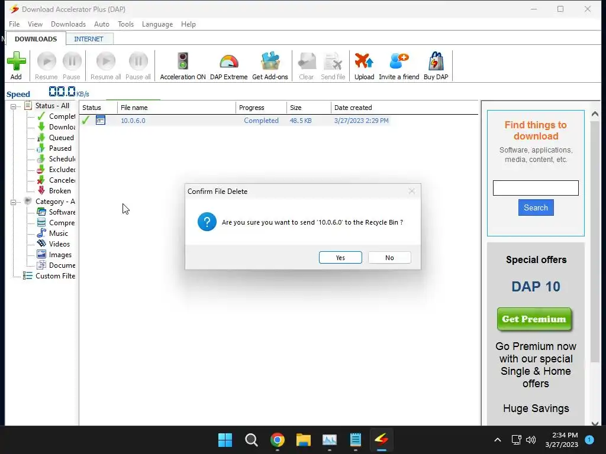Select Documents category
This screenshot has height=454, width=606.
56,265
